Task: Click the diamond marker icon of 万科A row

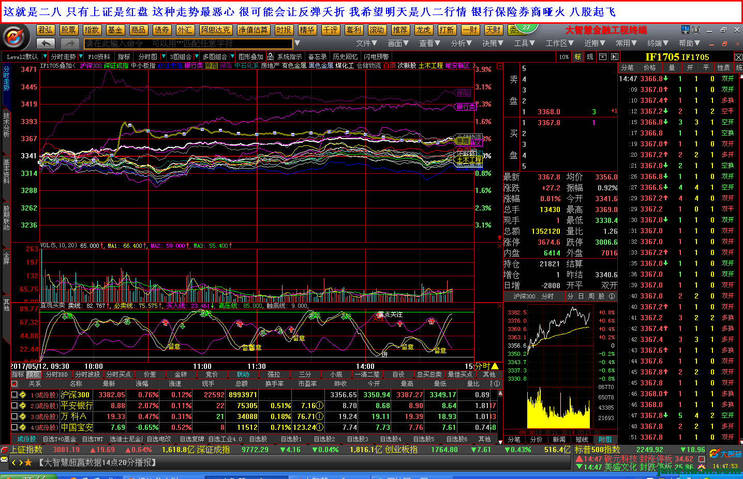Action: coord(23,416)
